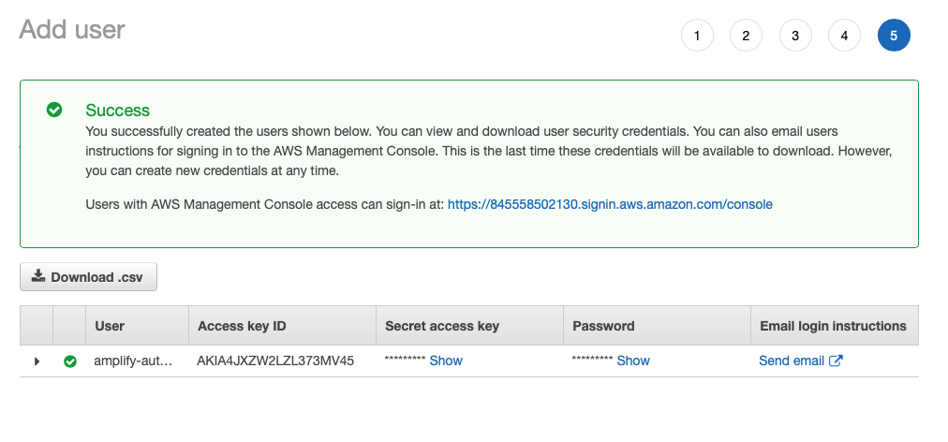Expand the amplify user row details
The width and height of the screenshot is (948, 442).
point(37,361)
